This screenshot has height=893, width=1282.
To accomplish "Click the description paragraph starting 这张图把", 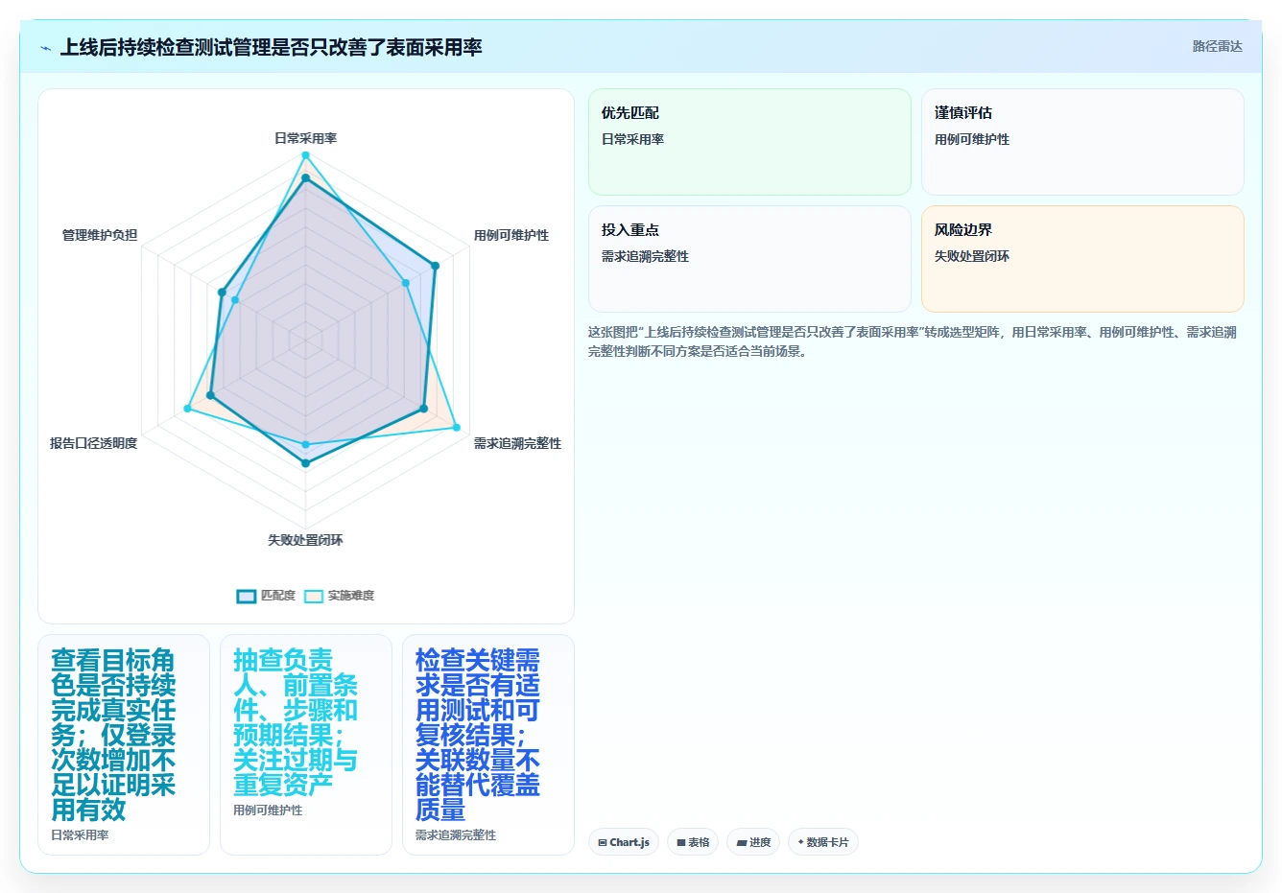I will point(913,341).
